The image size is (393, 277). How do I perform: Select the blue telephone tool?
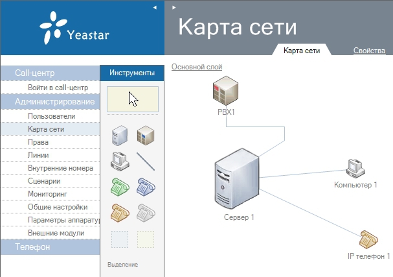(x=146, y=187)
